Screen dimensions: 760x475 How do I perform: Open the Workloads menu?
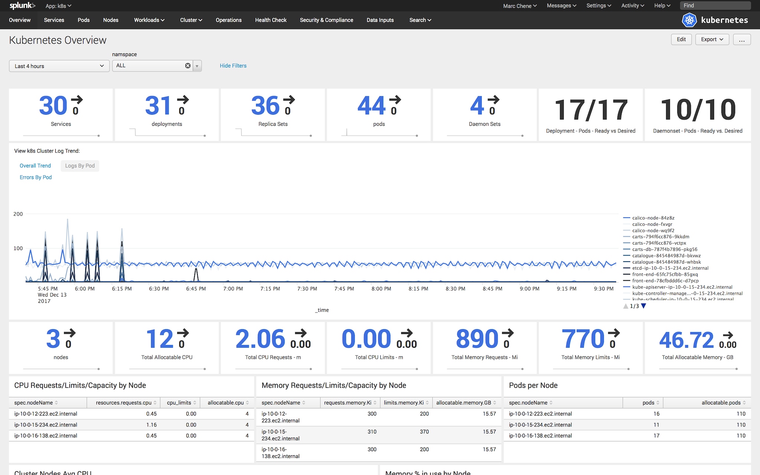coord(149,20)
